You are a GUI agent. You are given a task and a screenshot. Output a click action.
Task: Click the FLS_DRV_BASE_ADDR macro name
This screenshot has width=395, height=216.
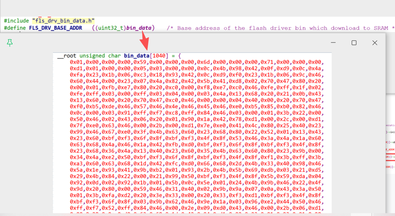55,28
